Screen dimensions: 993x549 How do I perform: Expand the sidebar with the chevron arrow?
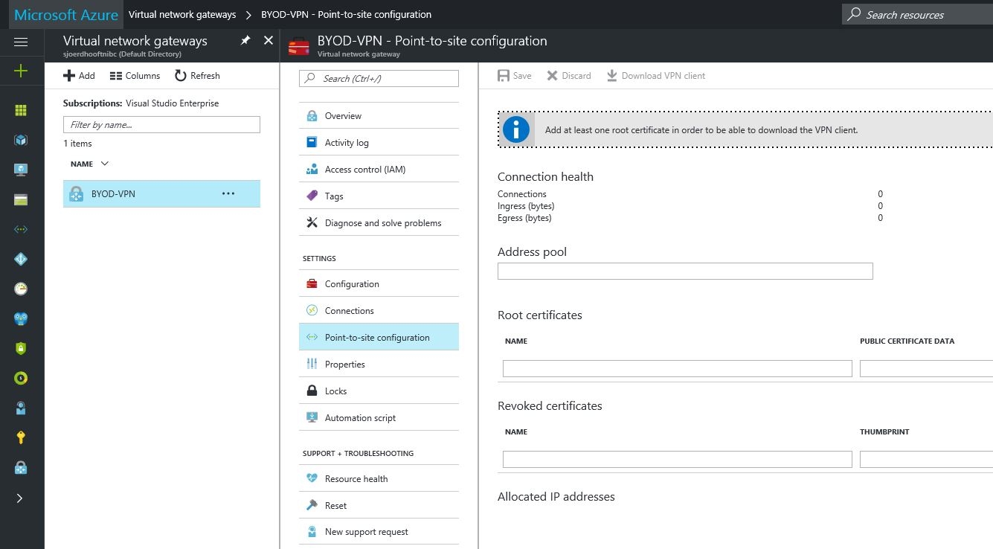pyautogui.click(x=20, y=498)
